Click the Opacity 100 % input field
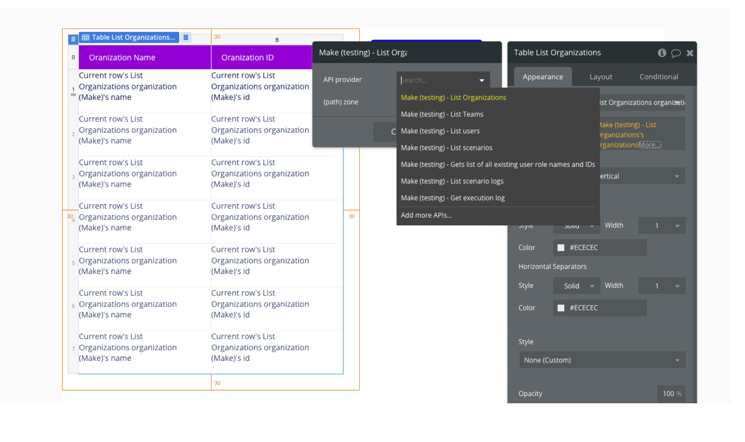The width and height of the screenshot is (745, 442). tap(671, 393)
